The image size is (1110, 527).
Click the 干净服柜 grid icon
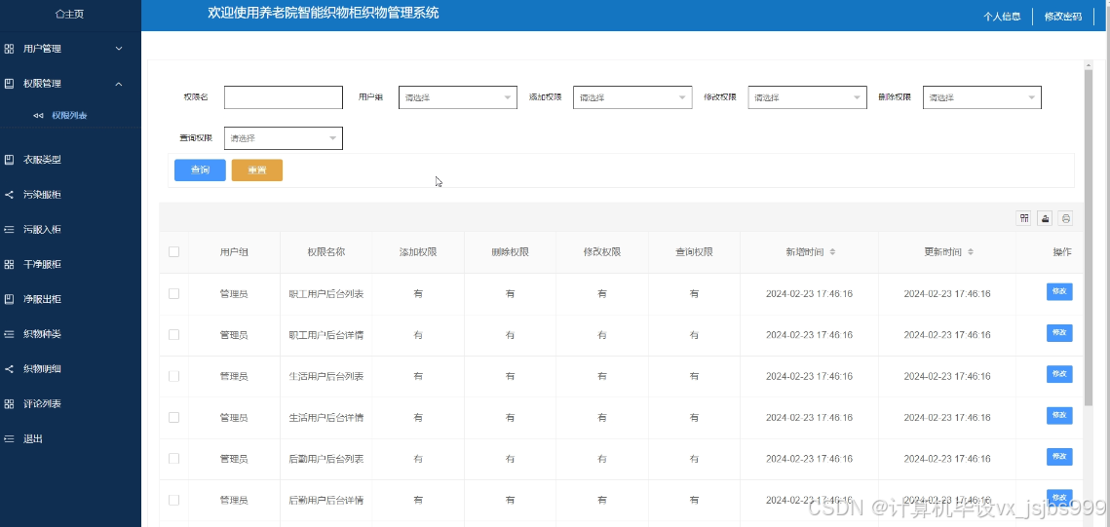[x=9, y=265]
